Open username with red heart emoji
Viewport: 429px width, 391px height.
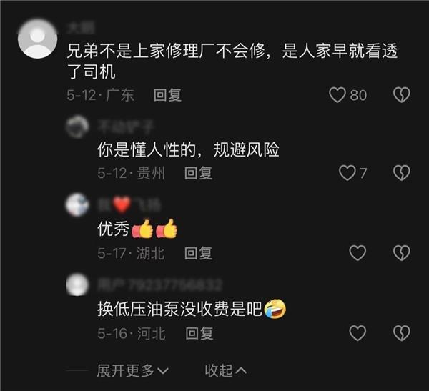[129, 204]
